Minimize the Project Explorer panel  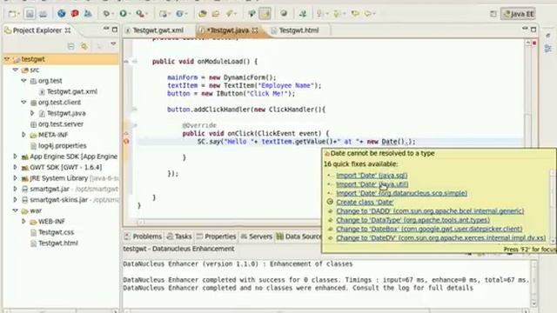(106, 30)
